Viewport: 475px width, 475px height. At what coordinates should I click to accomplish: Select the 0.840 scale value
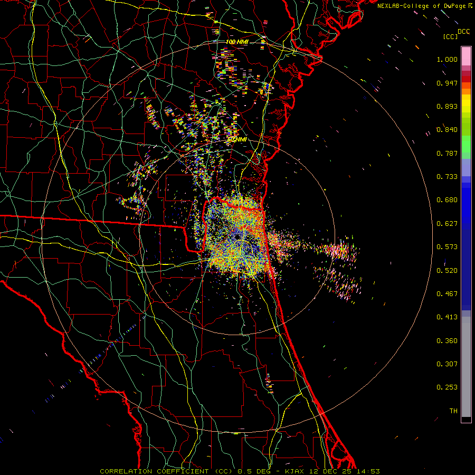(x=447, y=130)
